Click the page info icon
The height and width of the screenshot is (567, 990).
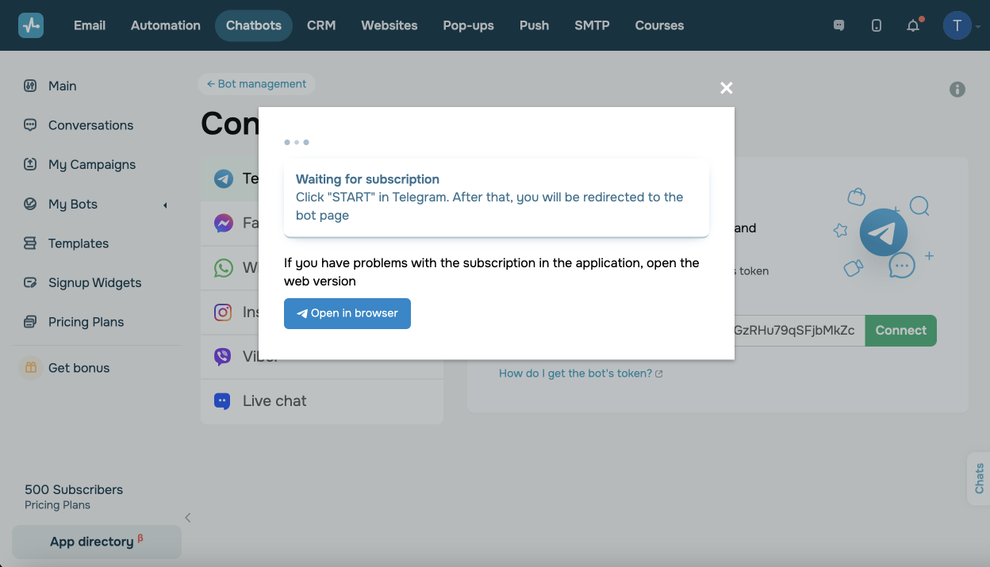click(957, 90)
